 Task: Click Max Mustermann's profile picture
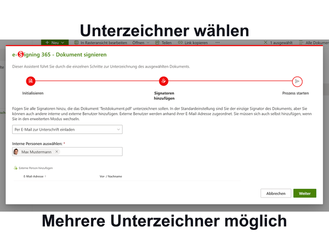tap(16, 151)
